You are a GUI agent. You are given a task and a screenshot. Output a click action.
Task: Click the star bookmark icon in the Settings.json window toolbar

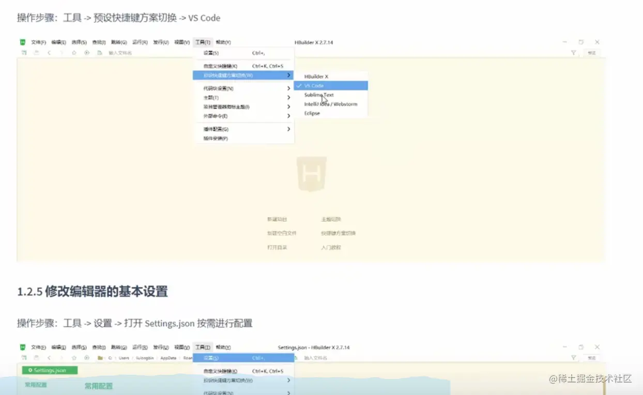pos(74,358)
